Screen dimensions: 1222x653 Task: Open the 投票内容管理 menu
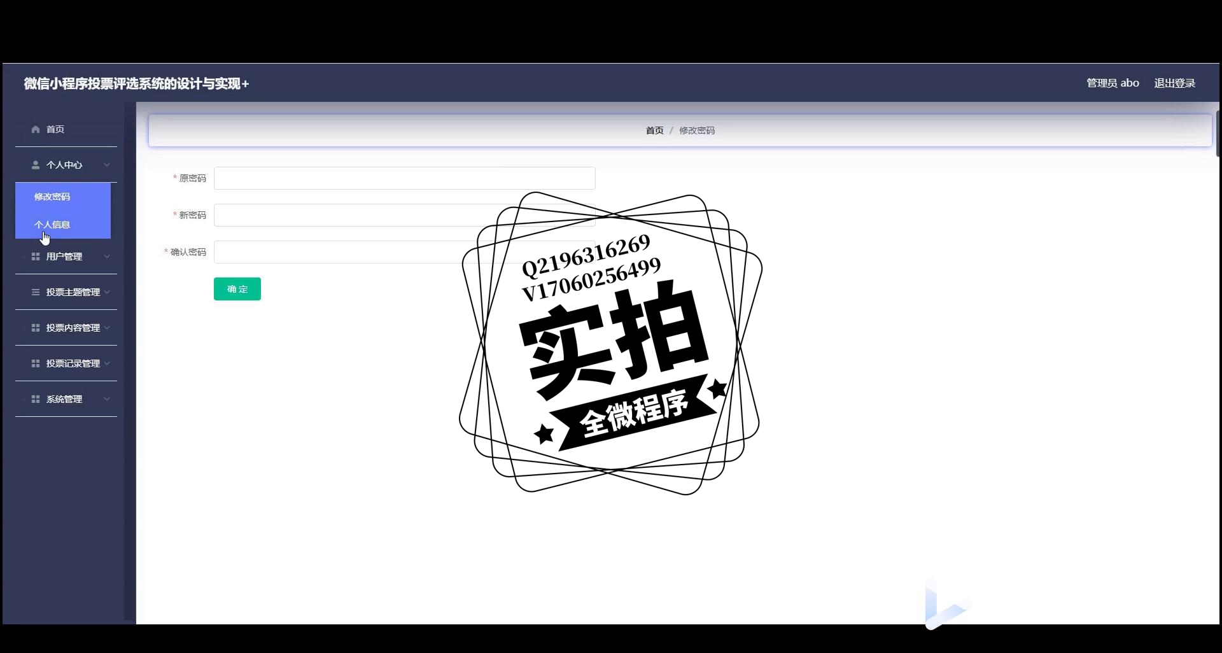pos(66,328)
